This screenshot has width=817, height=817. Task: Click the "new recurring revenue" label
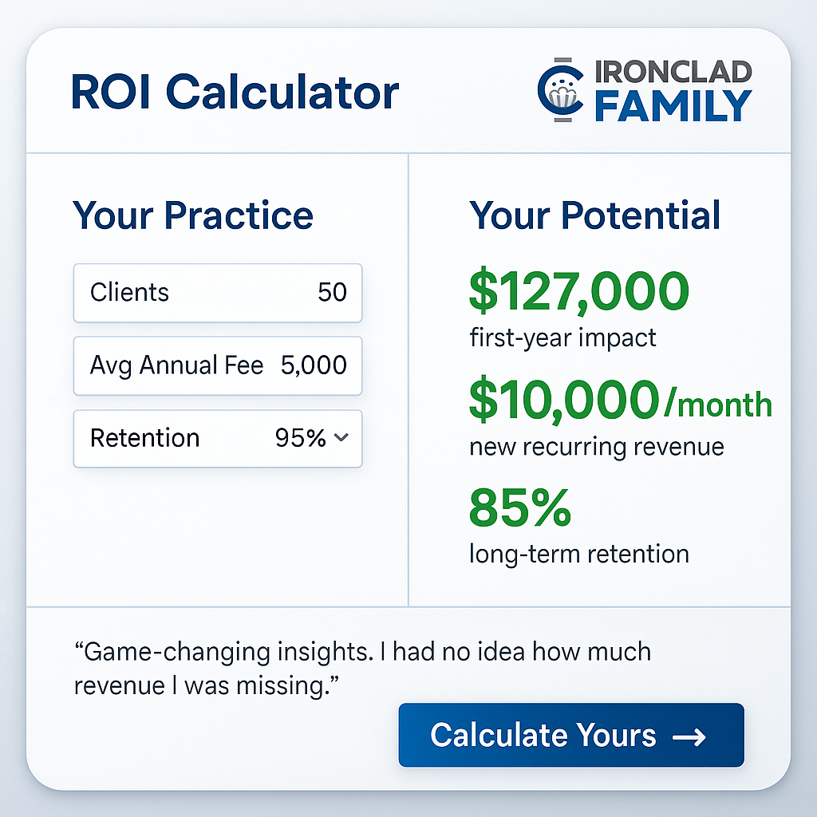tap(596, 446)
